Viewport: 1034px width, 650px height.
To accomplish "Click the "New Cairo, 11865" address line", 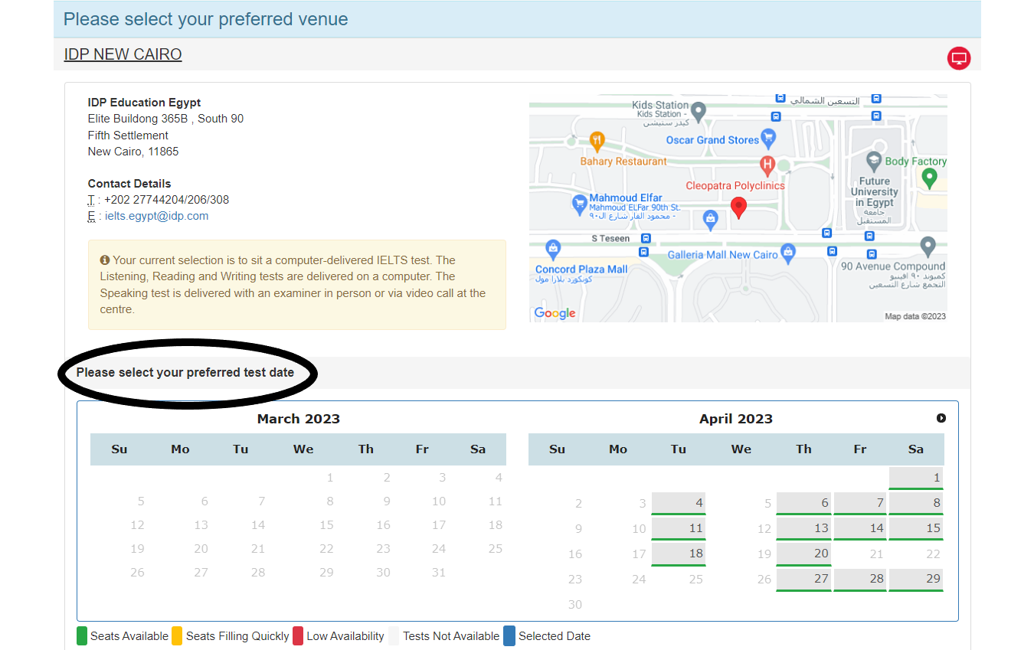I will [133, 152].
